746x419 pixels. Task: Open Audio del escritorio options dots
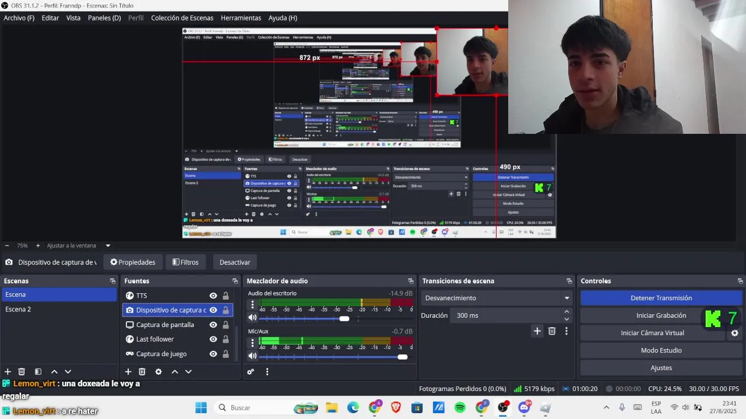pos(252,304)
